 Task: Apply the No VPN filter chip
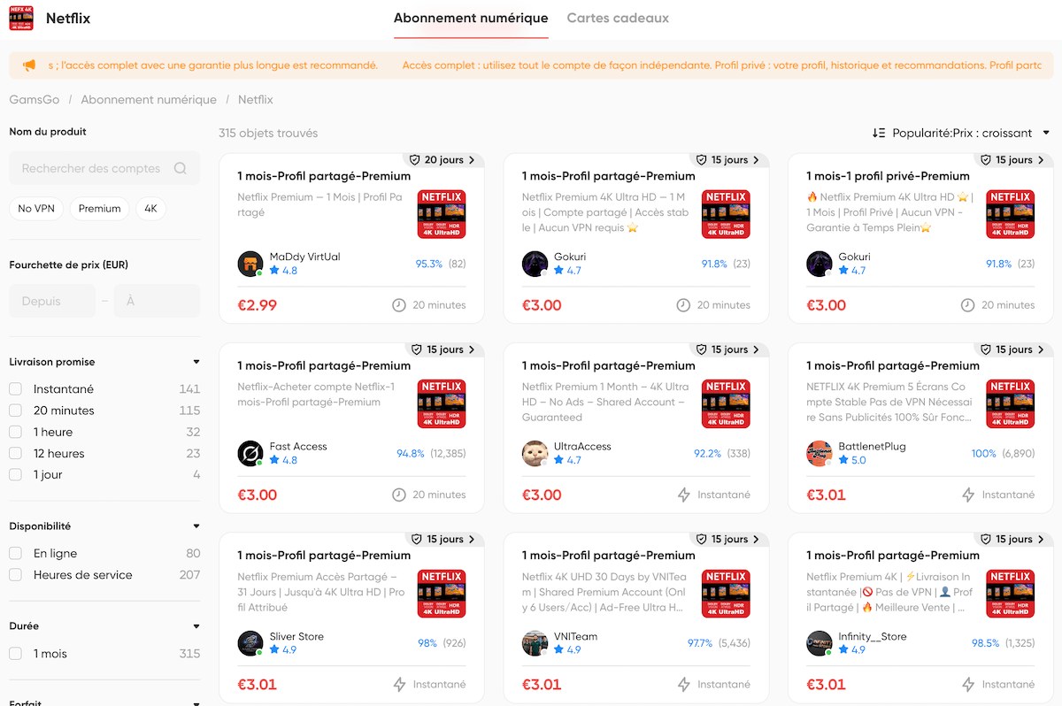[36, 209]
